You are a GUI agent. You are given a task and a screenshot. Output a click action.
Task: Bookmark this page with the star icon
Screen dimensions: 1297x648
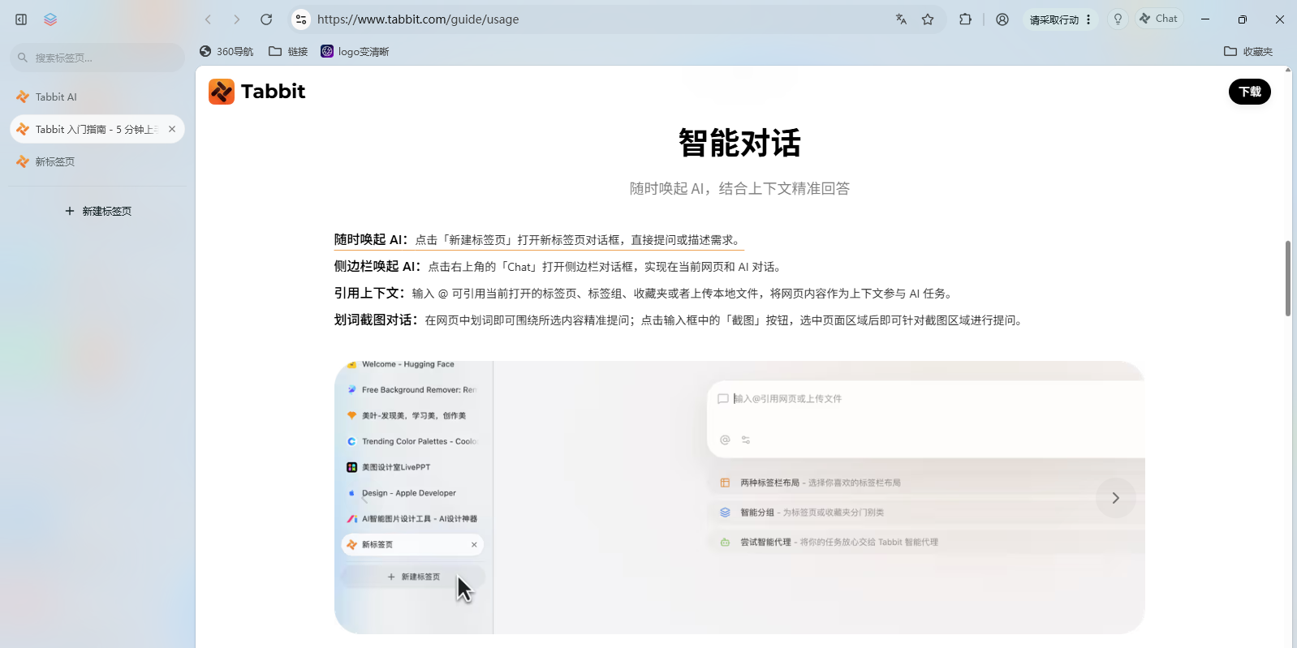(928, 19)
